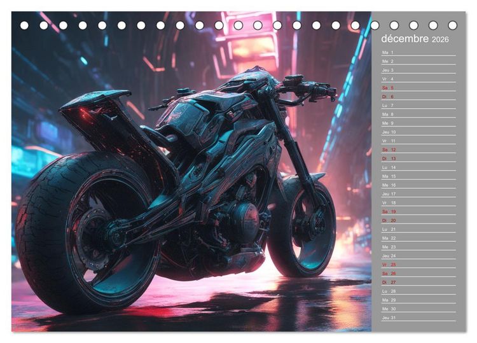Click the red Di 6 entry
This screenshot has width=477, height=343.
point(418,97)
